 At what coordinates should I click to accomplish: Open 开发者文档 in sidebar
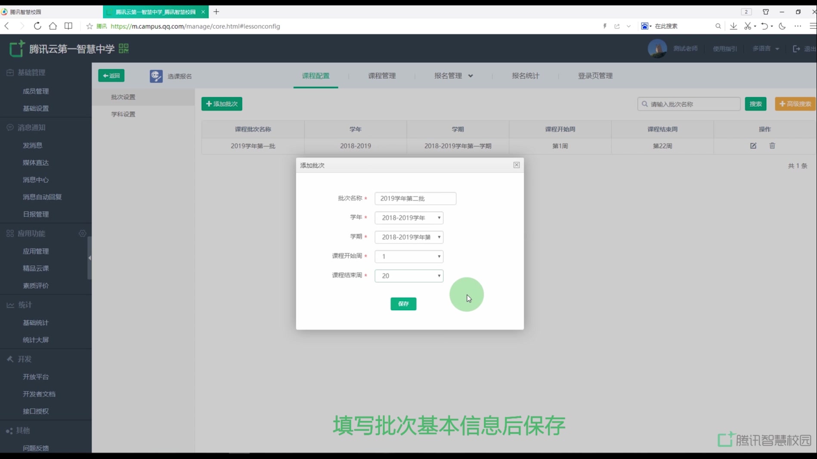pyautogui.click(x=39, y=394)
